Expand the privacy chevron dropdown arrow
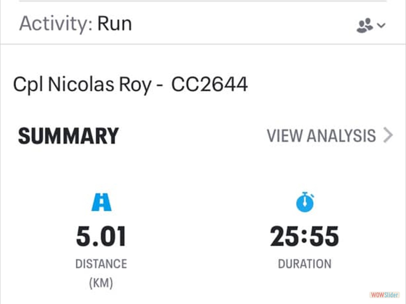406x304 pixels. 381,25
